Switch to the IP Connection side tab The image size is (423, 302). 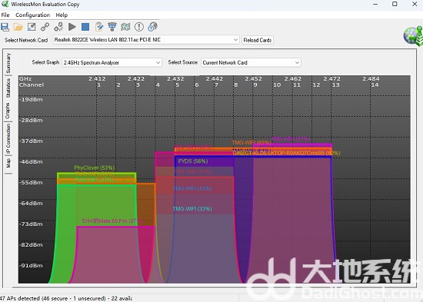[x=8, y=138]
